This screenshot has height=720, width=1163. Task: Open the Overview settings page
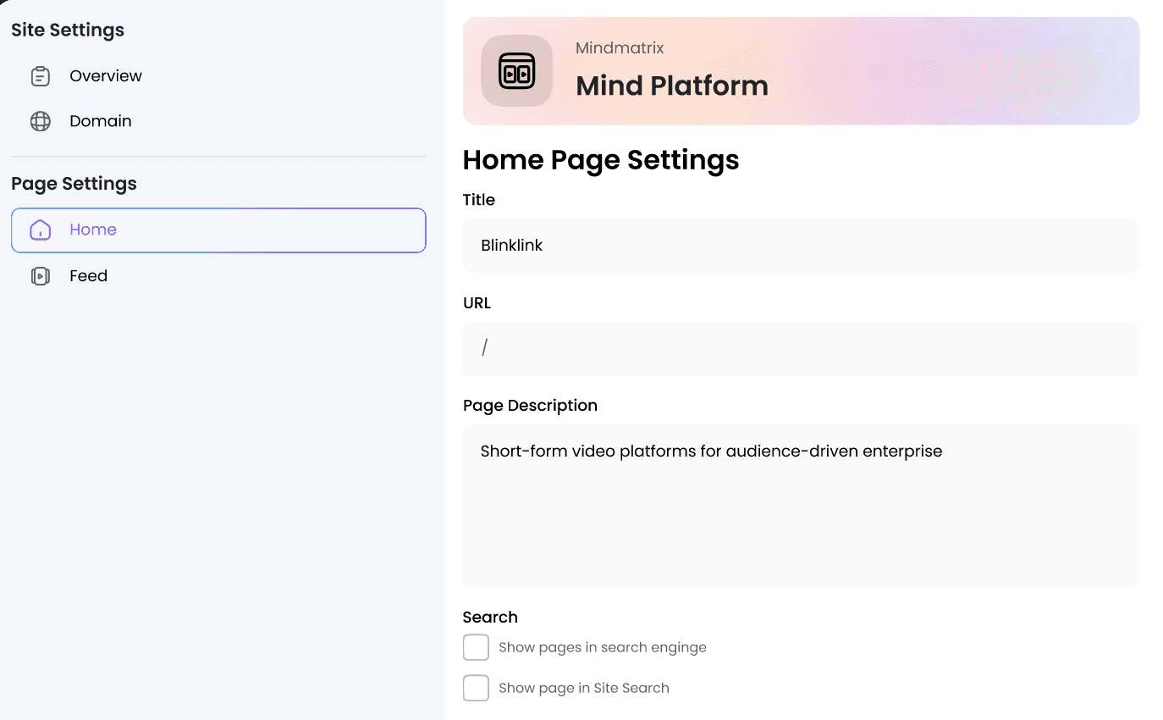tap(218, 76)
